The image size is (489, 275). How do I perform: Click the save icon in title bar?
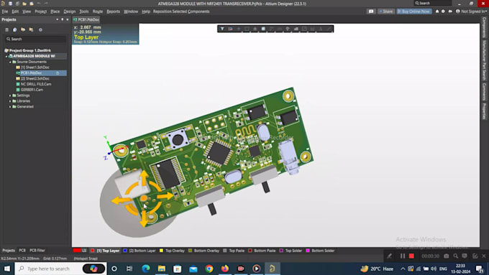[10, 4]
